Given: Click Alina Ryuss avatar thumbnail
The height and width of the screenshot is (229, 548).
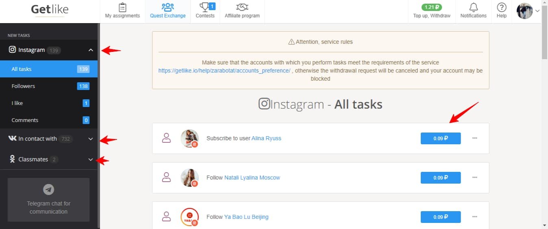Looking at the screenshot, I should pyautogui.click(x=189, y=138).
